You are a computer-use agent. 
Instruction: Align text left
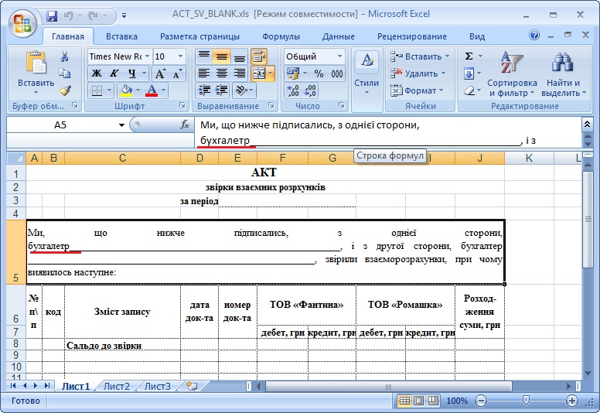[x=204, y=73]
